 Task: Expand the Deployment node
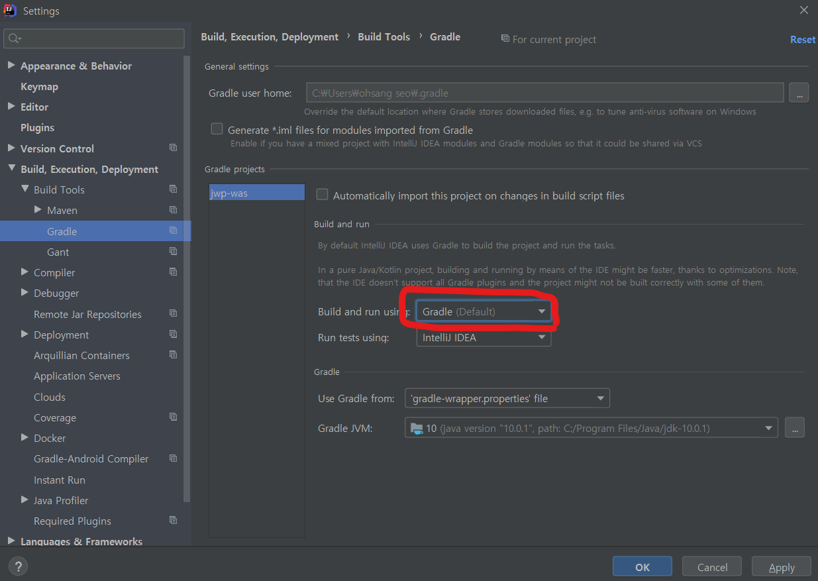[25, 334]
